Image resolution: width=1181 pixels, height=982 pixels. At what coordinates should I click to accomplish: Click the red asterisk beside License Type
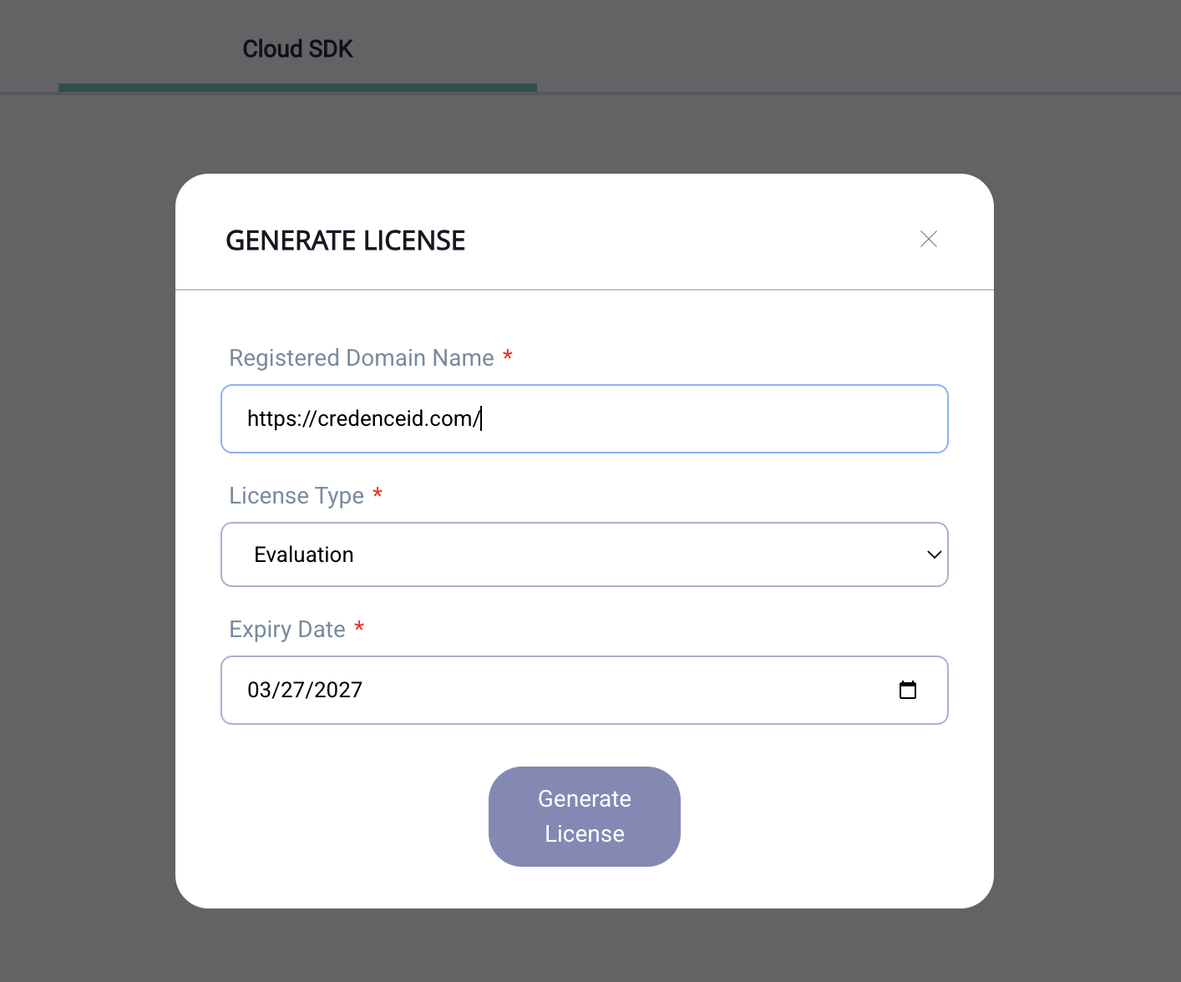[x=378, y=494]
